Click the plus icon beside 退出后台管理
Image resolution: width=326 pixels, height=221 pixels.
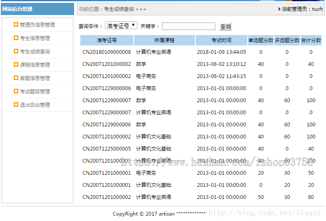click(16, 105)
